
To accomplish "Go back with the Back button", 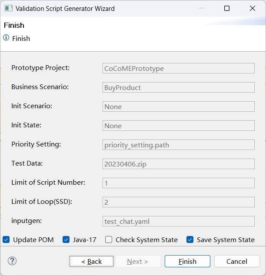I will click(x=91, y=261).
